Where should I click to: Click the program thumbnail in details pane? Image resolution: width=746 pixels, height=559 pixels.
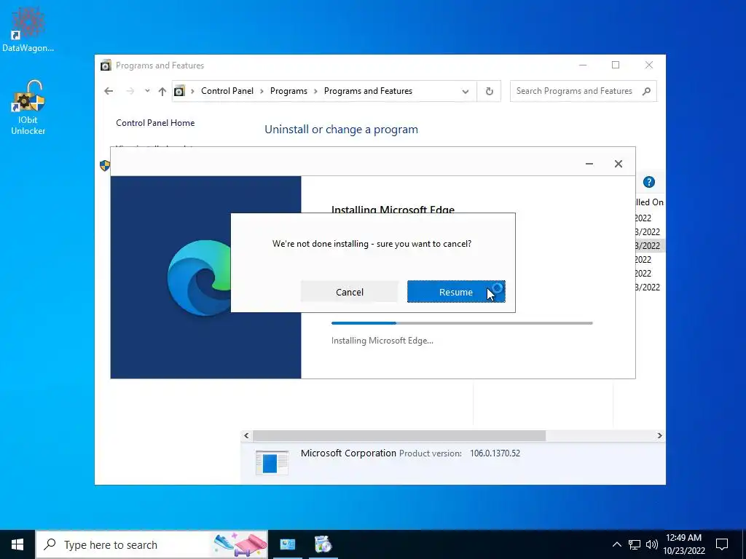point(272,462)
